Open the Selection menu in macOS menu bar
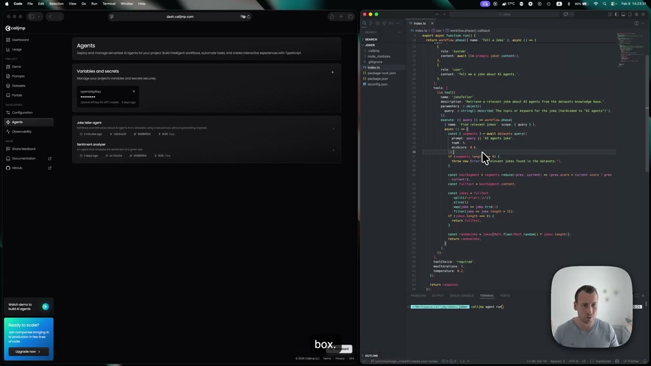 (x=56, y=4)
